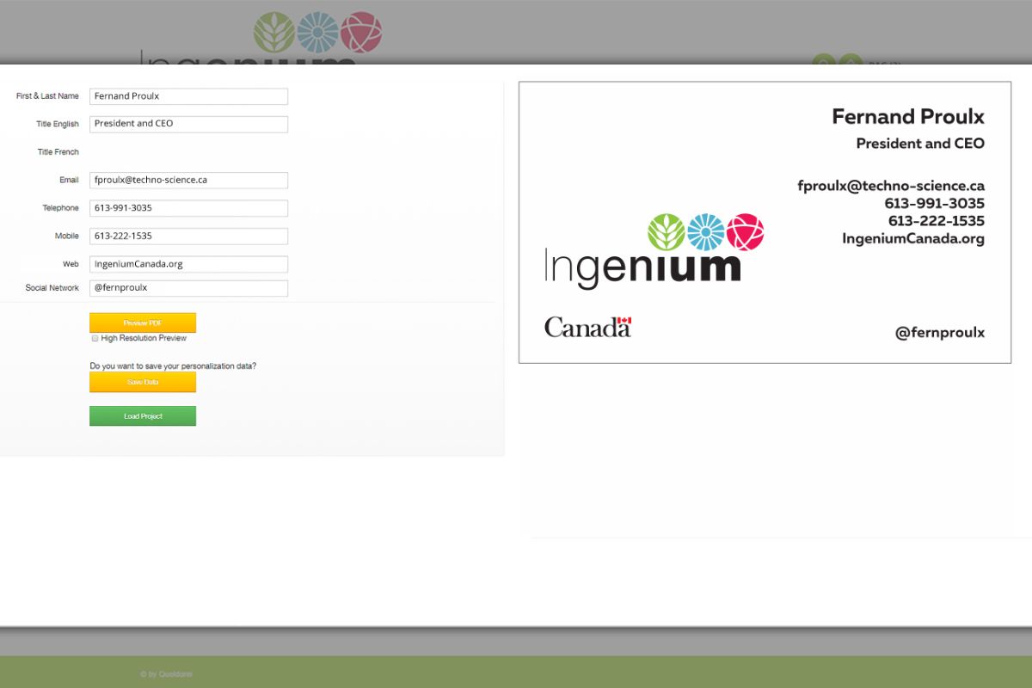
Task: Click the Preview PDF button
Action: tap(142, 322)
